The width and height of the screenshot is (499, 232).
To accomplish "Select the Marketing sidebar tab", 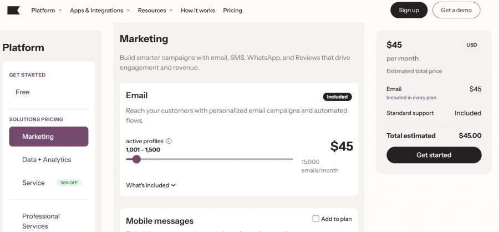I will click(49, 137).
